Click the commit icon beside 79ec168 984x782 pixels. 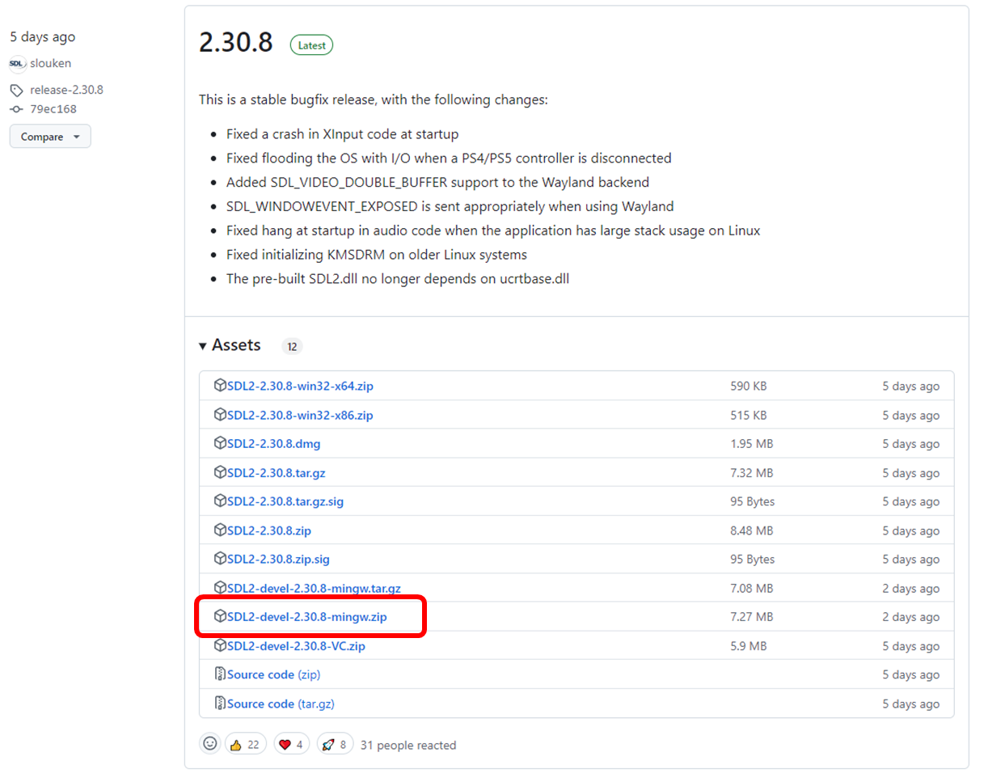pyautogui.click(x=17, y=109)
